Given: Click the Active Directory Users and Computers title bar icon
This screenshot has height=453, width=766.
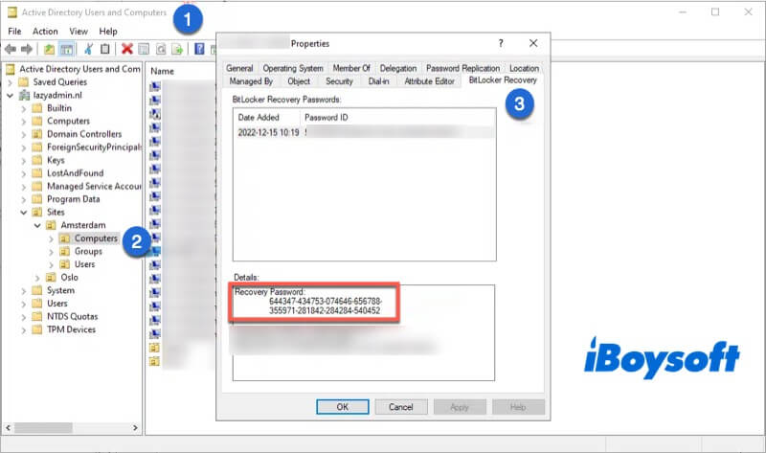Looking at the screenshot, I should [11, 12].
